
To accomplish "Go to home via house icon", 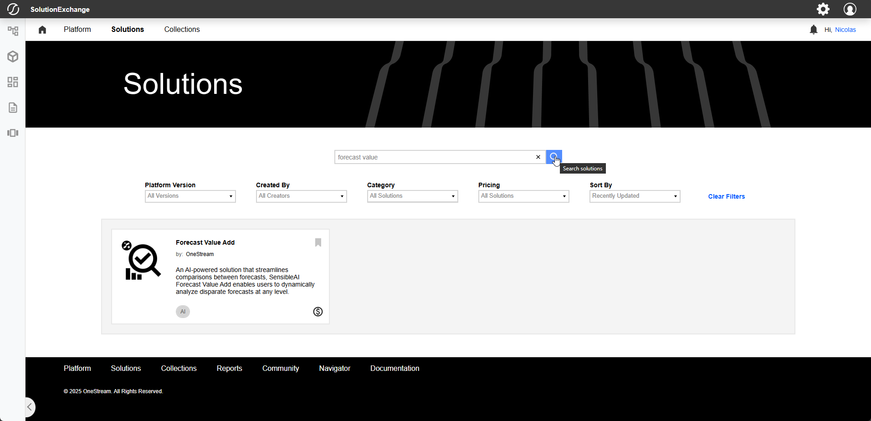I will click(42, 30).
